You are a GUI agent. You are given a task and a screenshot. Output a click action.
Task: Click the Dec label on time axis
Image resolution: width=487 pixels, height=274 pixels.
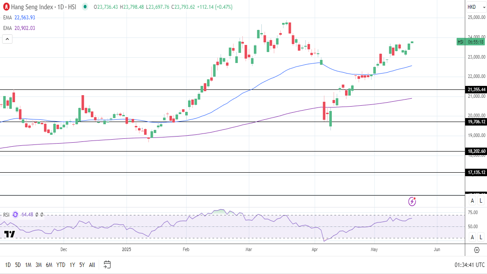[x=63, y=249]
